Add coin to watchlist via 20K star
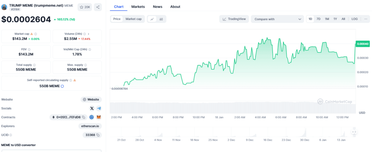 (x=85, y=7)
